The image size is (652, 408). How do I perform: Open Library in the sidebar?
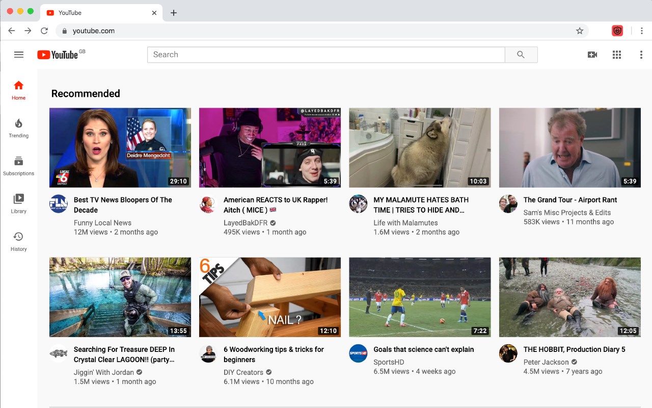pos(19,203)
